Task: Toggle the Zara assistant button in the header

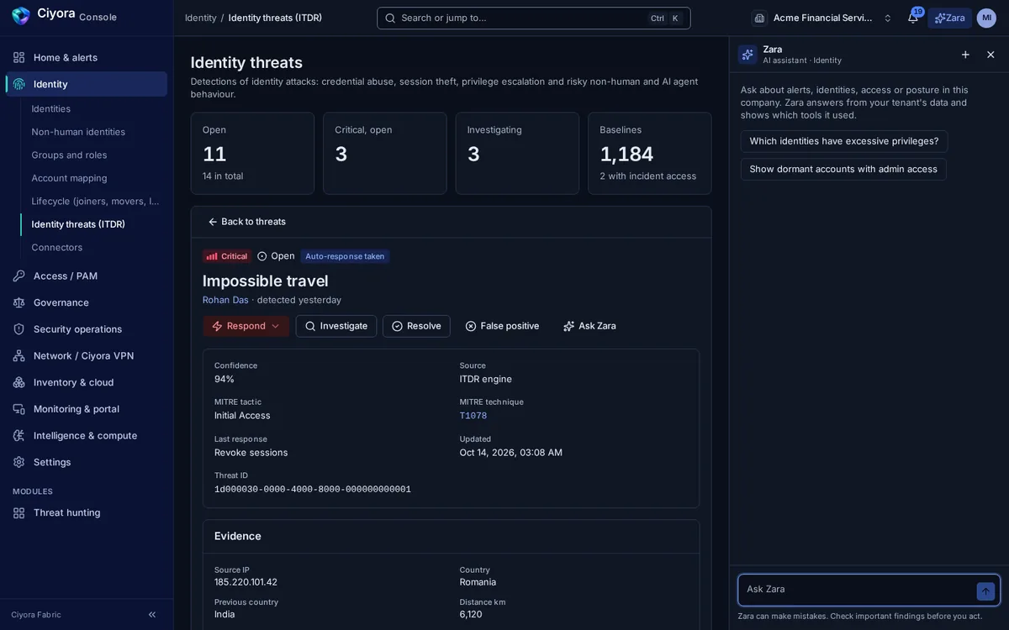Action: (949, 18)
